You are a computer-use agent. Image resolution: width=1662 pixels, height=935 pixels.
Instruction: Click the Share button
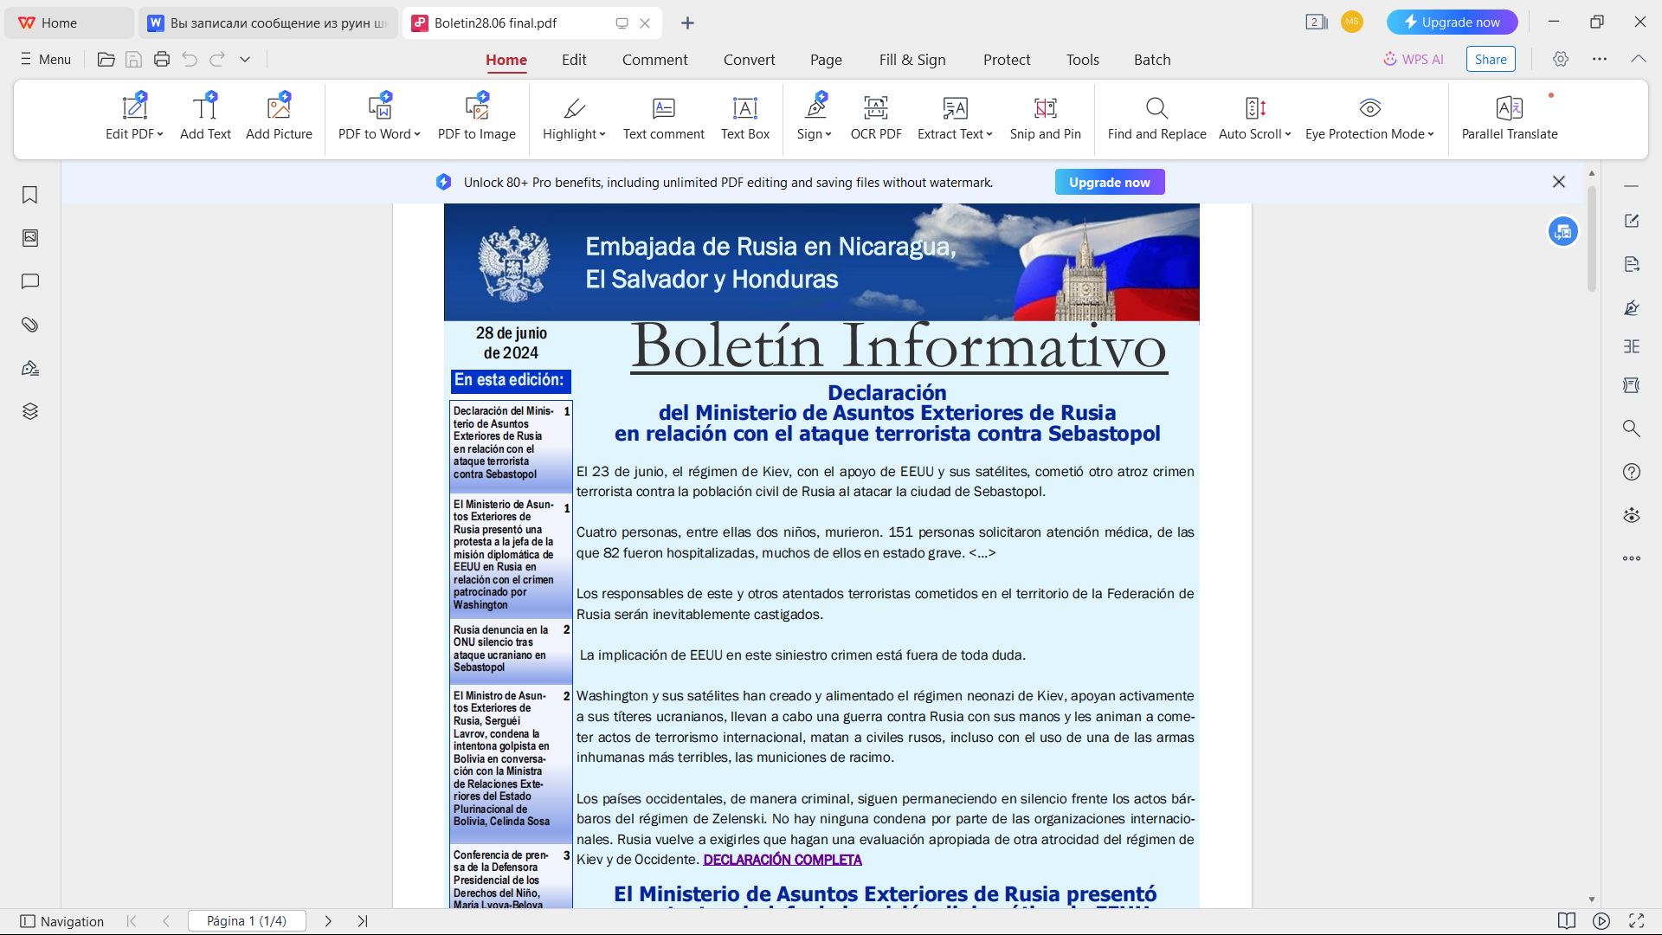(x=1491, y=59)
